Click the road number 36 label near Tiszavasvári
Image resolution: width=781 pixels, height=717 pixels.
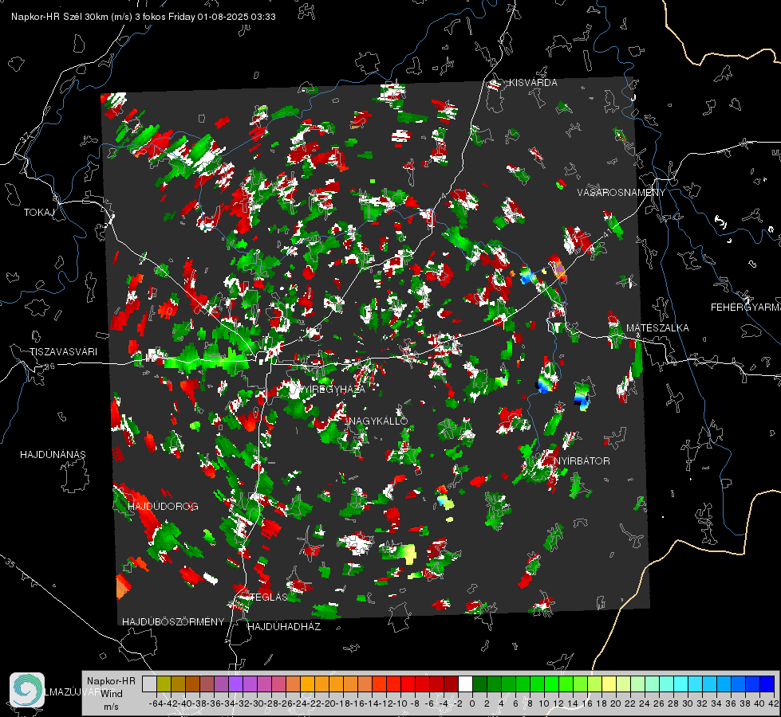click(x=49, y=366)
